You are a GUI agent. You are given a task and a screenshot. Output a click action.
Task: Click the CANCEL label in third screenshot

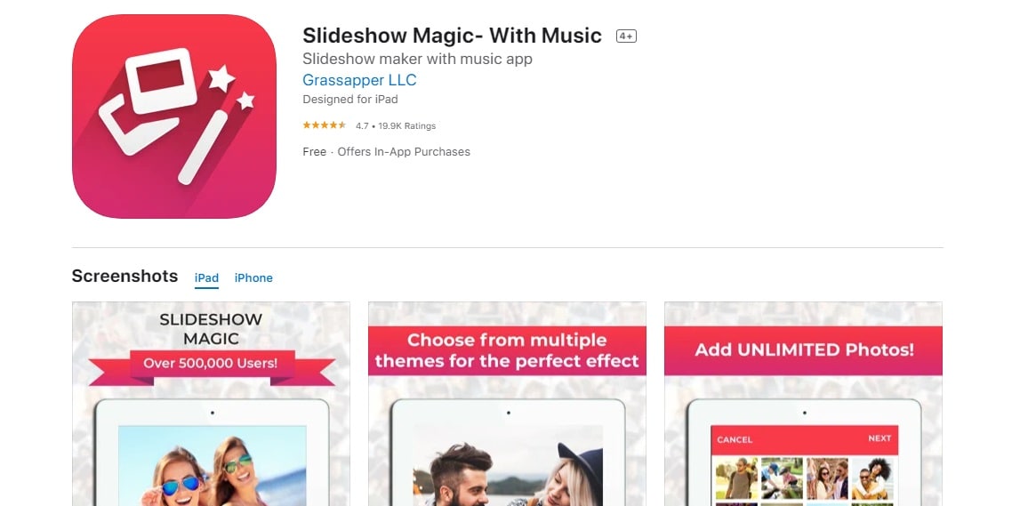click(735, 439)
